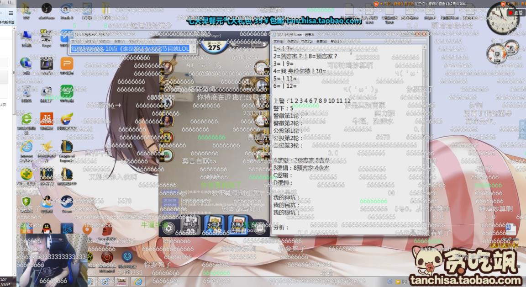Open the Notepad 文件 menu

coord(278,42)
